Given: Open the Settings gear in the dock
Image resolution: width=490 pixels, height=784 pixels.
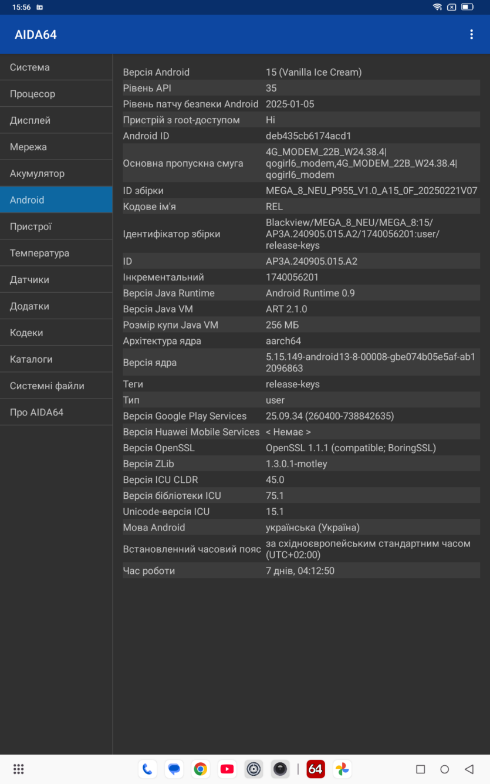Looking at the screenshot, I should pos(254,769).
